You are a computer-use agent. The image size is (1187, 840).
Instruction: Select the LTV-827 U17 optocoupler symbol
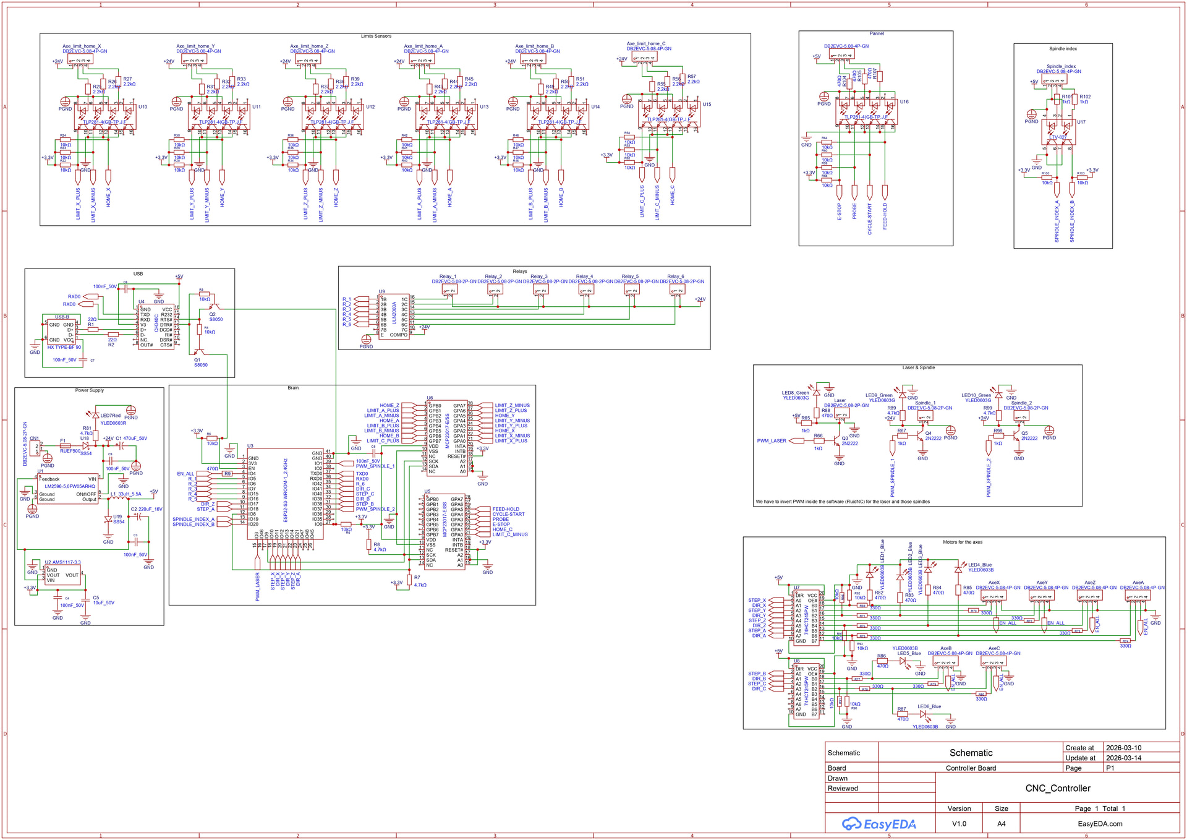pos(1057,132)
